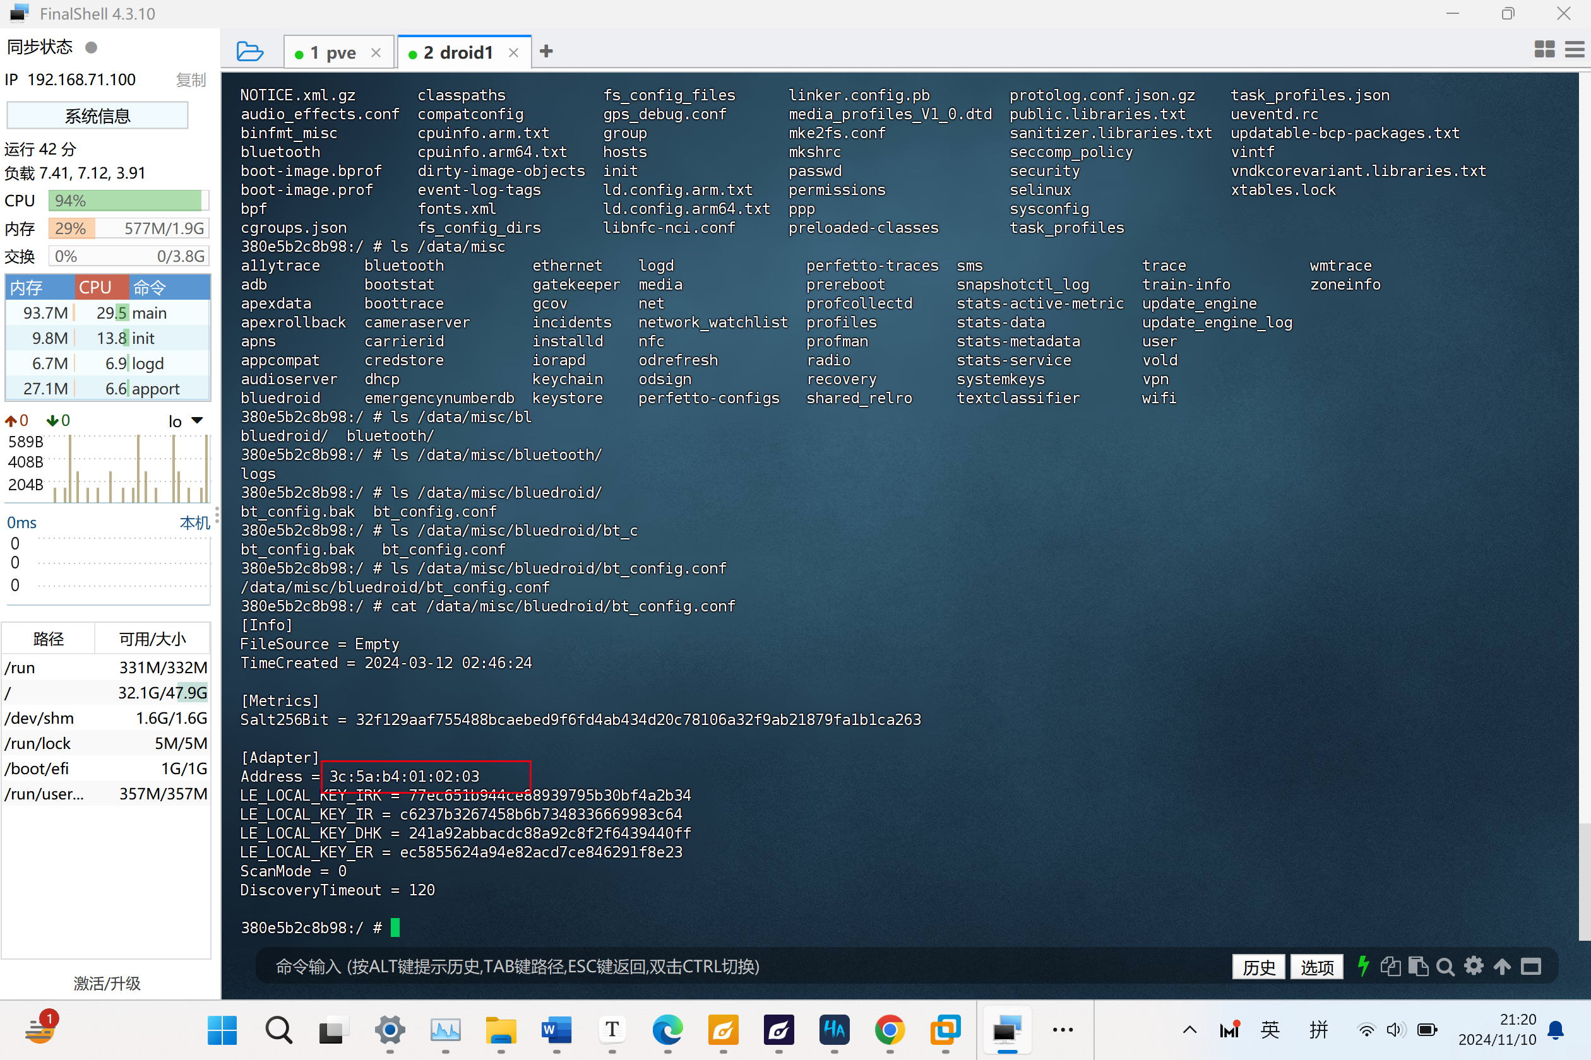Select the /run disk row
Screen dimensions: 1591x1060
click(106, 668)
